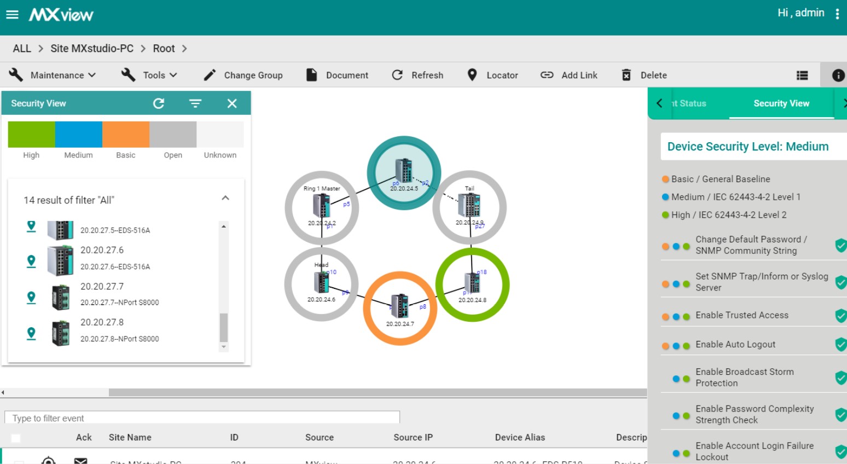Select the orange node 20.20.24.7
Image resolution: width=847 pixels, height=464 pixels.
click(400, 309)
